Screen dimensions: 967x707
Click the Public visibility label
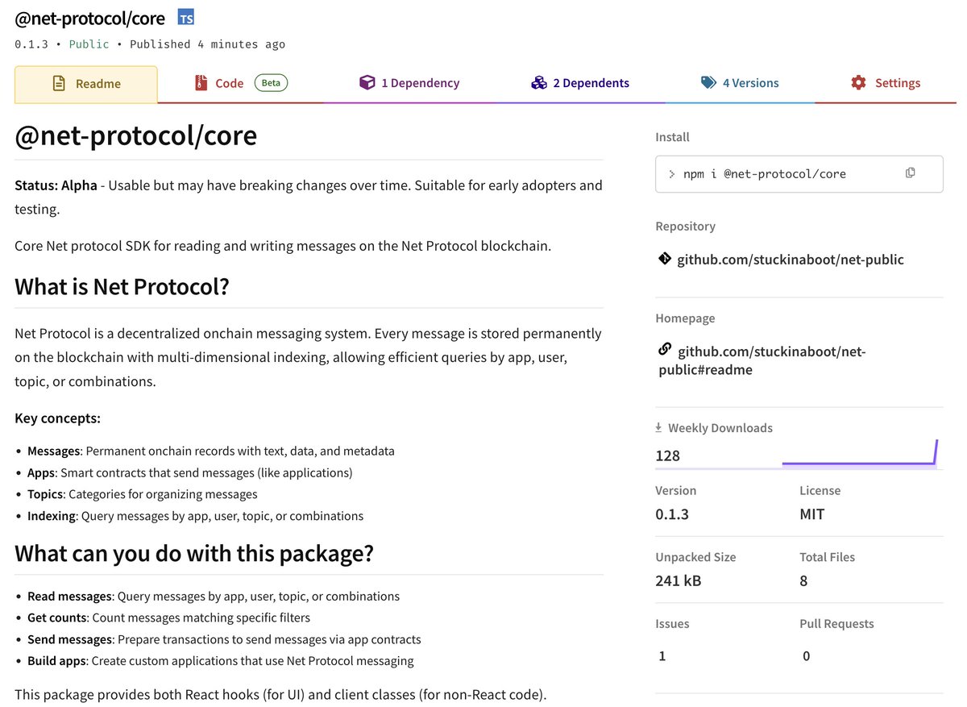tap(89, 44)
